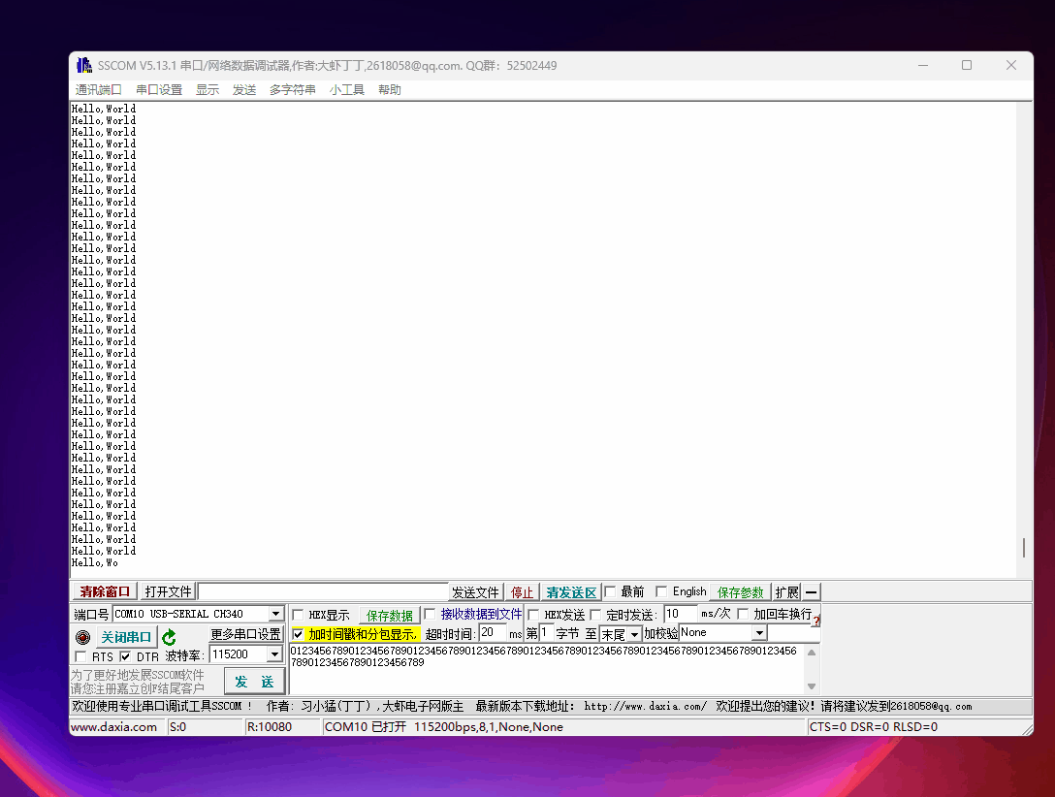Click the 清发送区 button

pos(571,592)
